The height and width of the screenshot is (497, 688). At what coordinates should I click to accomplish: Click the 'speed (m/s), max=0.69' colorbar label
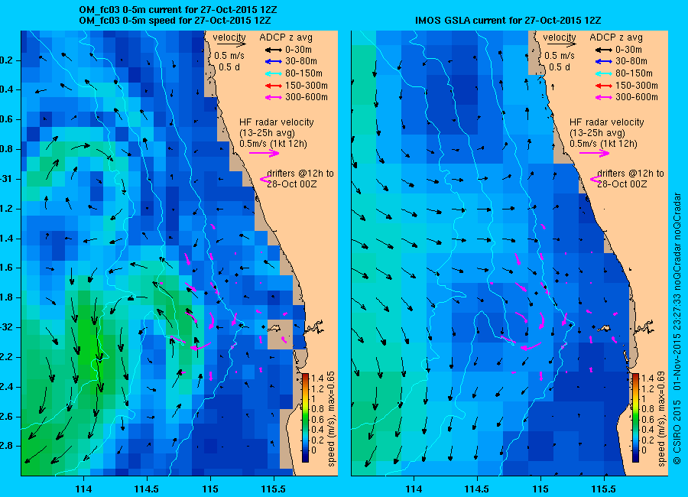click(x=661, y=419)
